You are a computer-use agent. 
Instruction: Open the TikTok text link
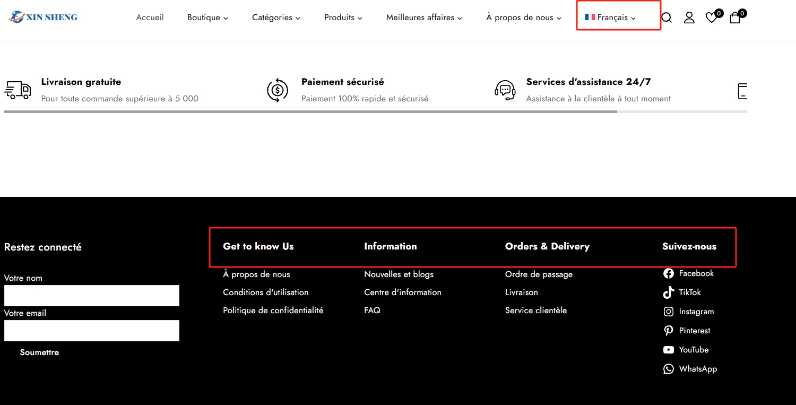tap(690, 292)
